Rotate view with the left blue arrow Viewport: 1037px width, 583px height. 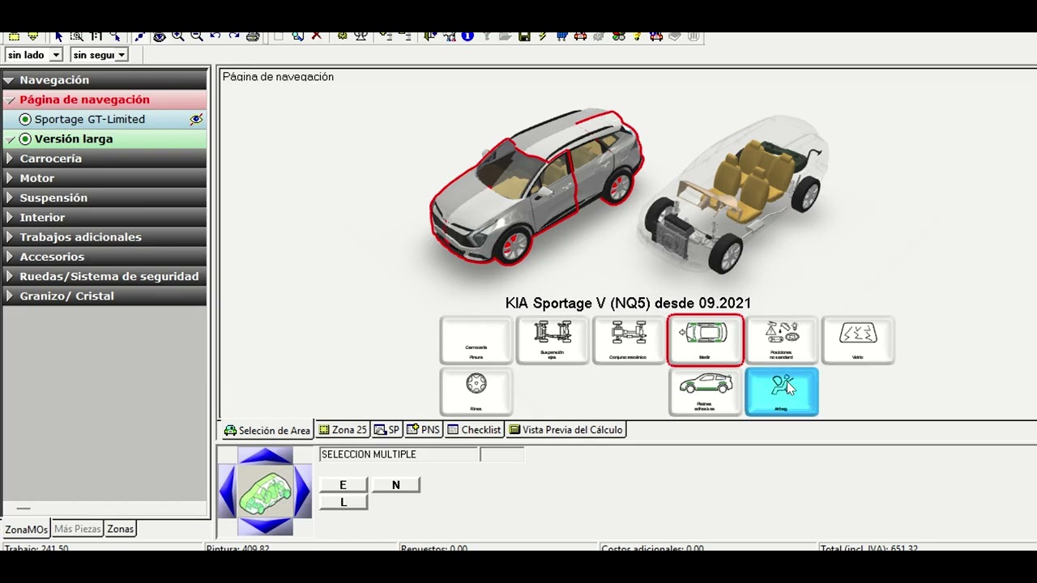[x=228, y=492]
